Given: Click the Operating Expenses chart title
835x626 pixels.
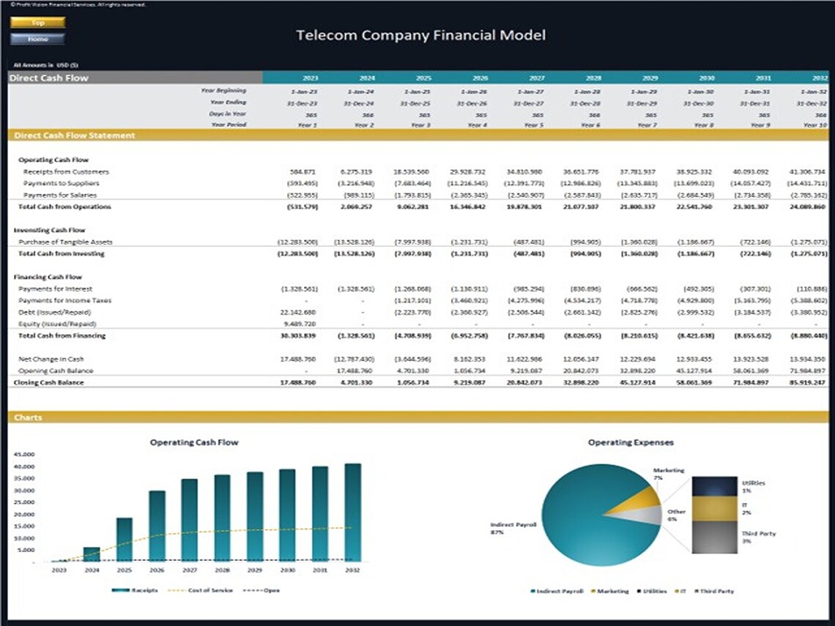Looking at the screenshot, I should pyautogui.click(x=631, y=442).
